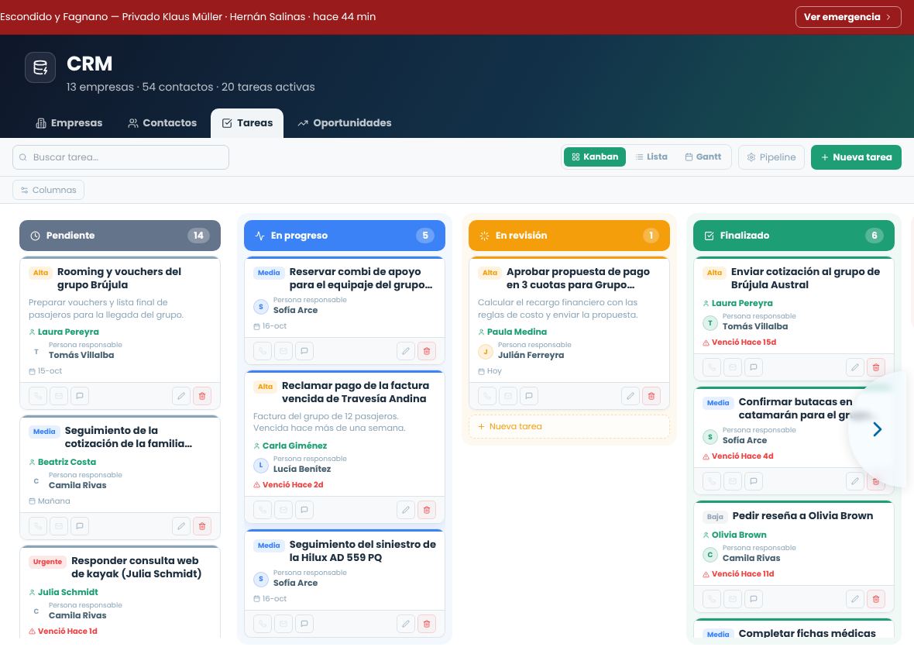Comment on Seguimiento del siniestro card

(304, 624)
